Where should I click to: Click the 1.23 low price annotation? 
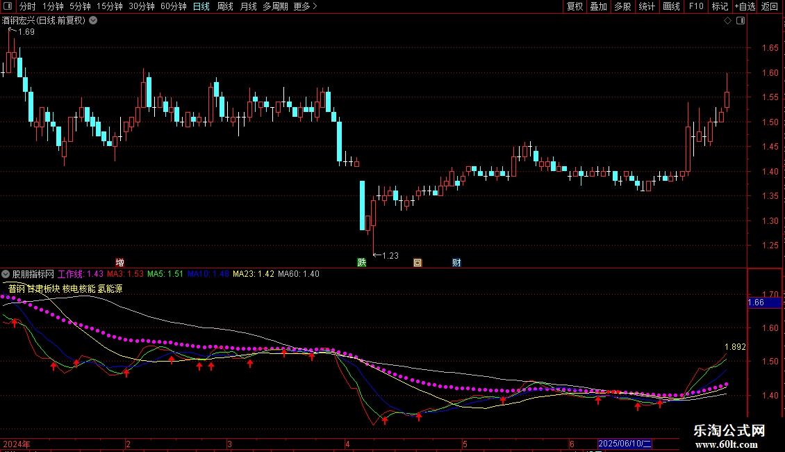(x=390, y=256)
